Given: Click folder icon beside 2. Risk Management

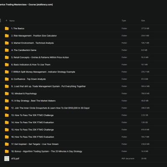Looking at the screenshot, I should click(x=7, y=35).
